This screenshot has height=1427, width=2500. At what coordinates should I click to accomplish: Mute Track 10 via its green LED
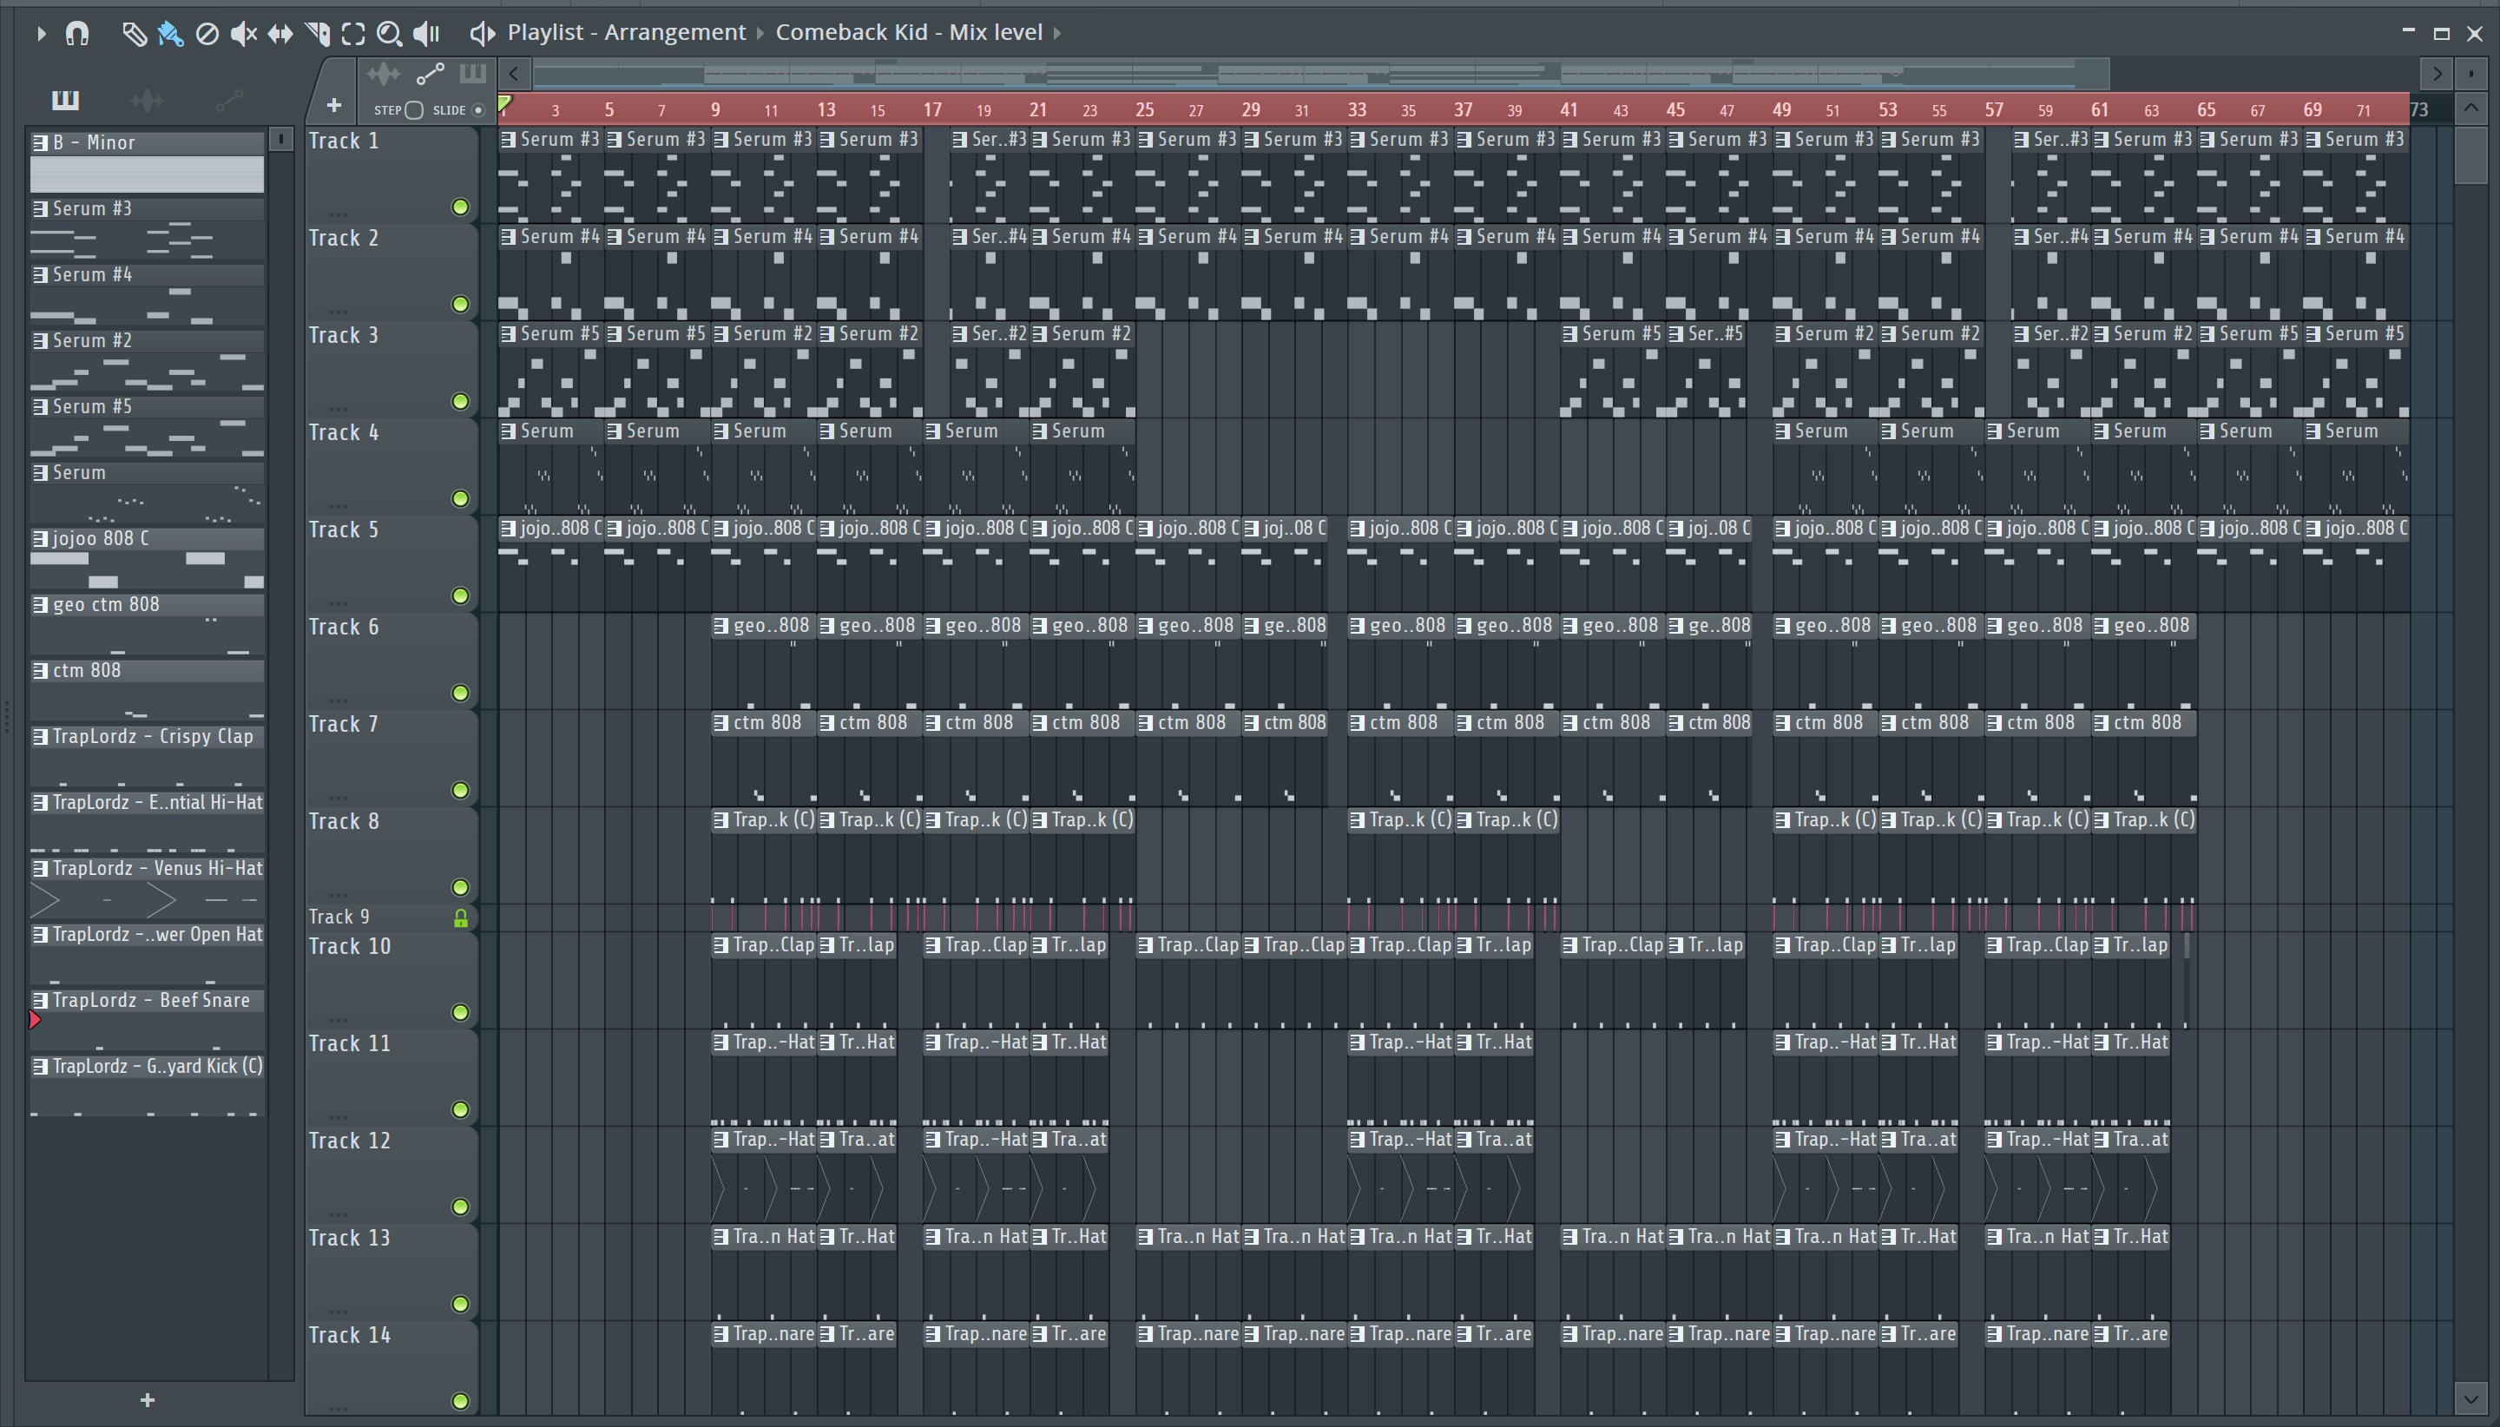pos(459,1012)
